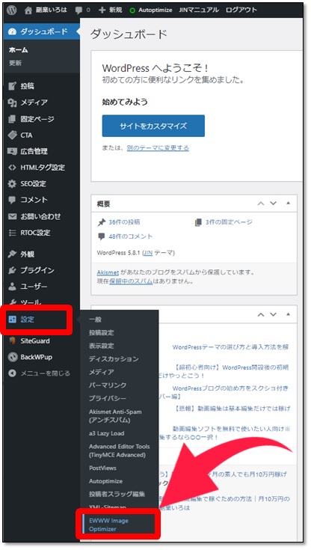Select Akismet Anti-Spam settings item

coord(115,416)
